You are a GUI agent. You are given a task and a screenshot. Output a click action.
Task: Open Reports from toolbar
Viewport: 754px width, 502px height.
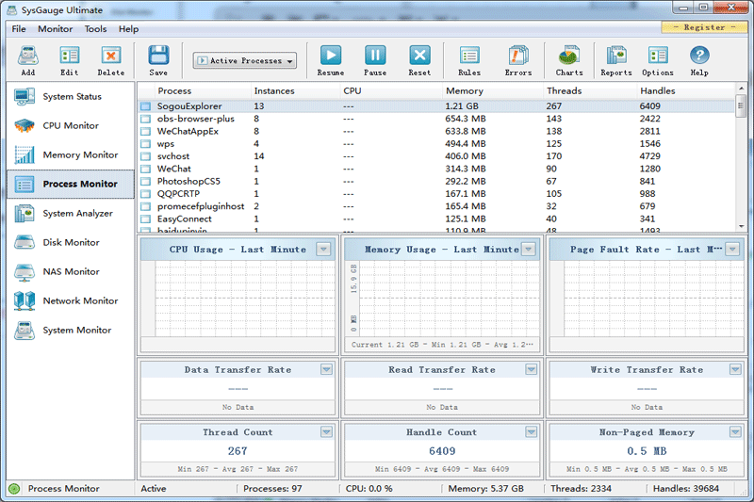tap(616, 60)
